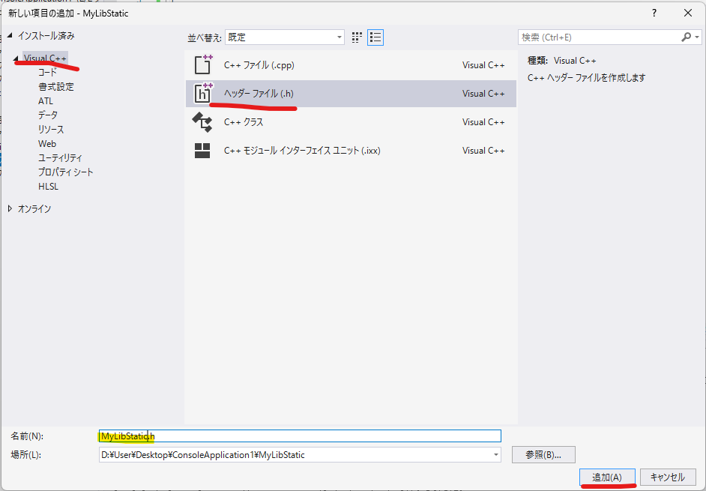Select the プロパティ シート category
Image resolution: width=706 pixels, height=491 pixels.
66,172
